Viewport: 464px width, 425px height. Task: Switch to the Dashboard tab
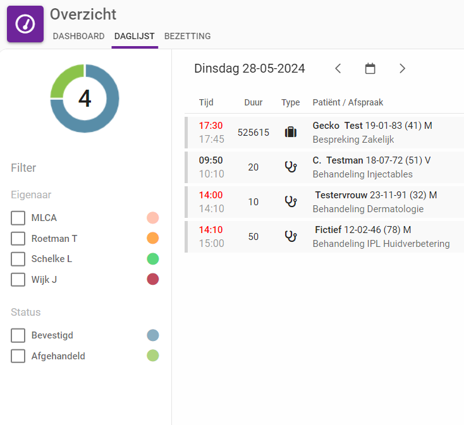(x=78, y=37)
